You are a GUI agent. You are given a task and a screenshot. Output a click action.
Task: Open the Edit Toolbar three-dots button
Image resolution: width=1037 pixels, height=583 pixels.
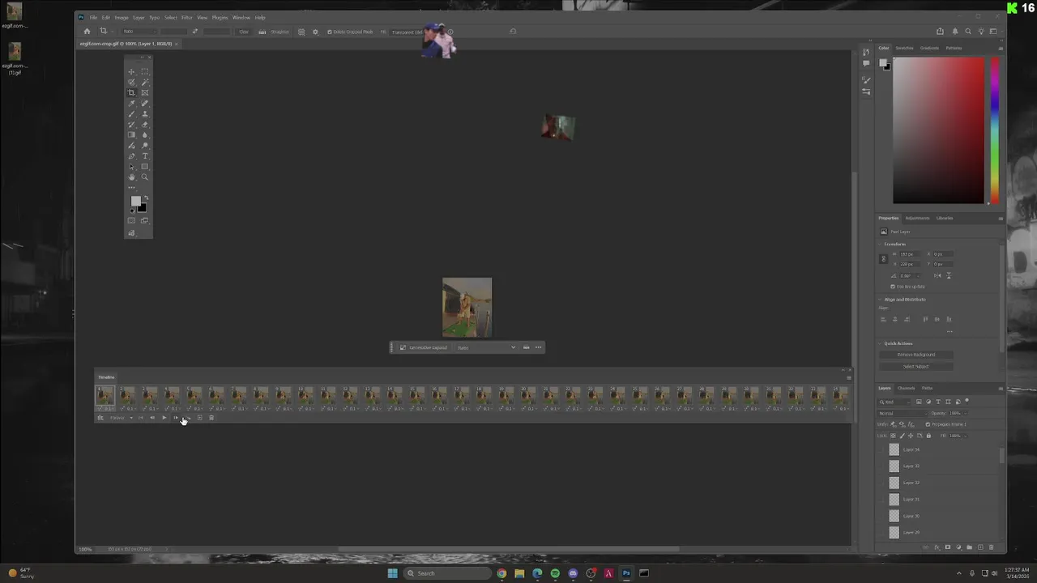(x=131, y=188)
